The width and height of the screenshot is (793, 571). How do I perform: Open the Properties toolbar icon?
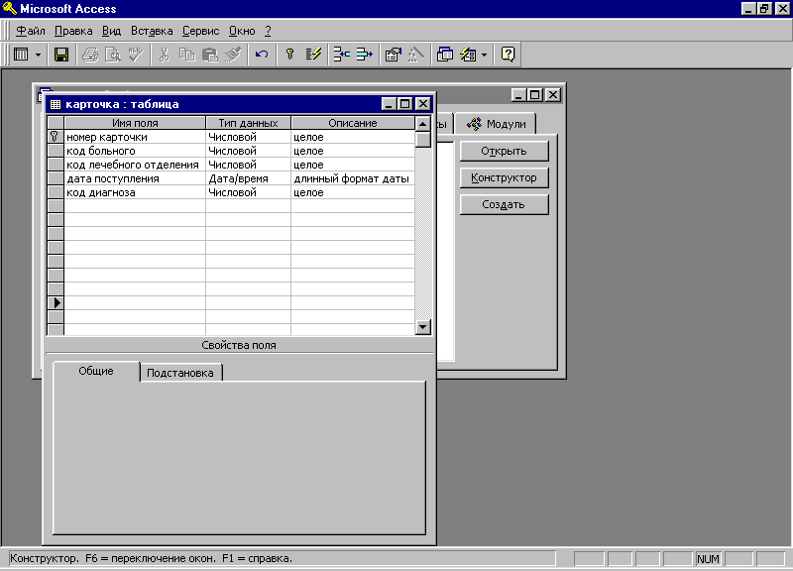[x=393, y=55]
